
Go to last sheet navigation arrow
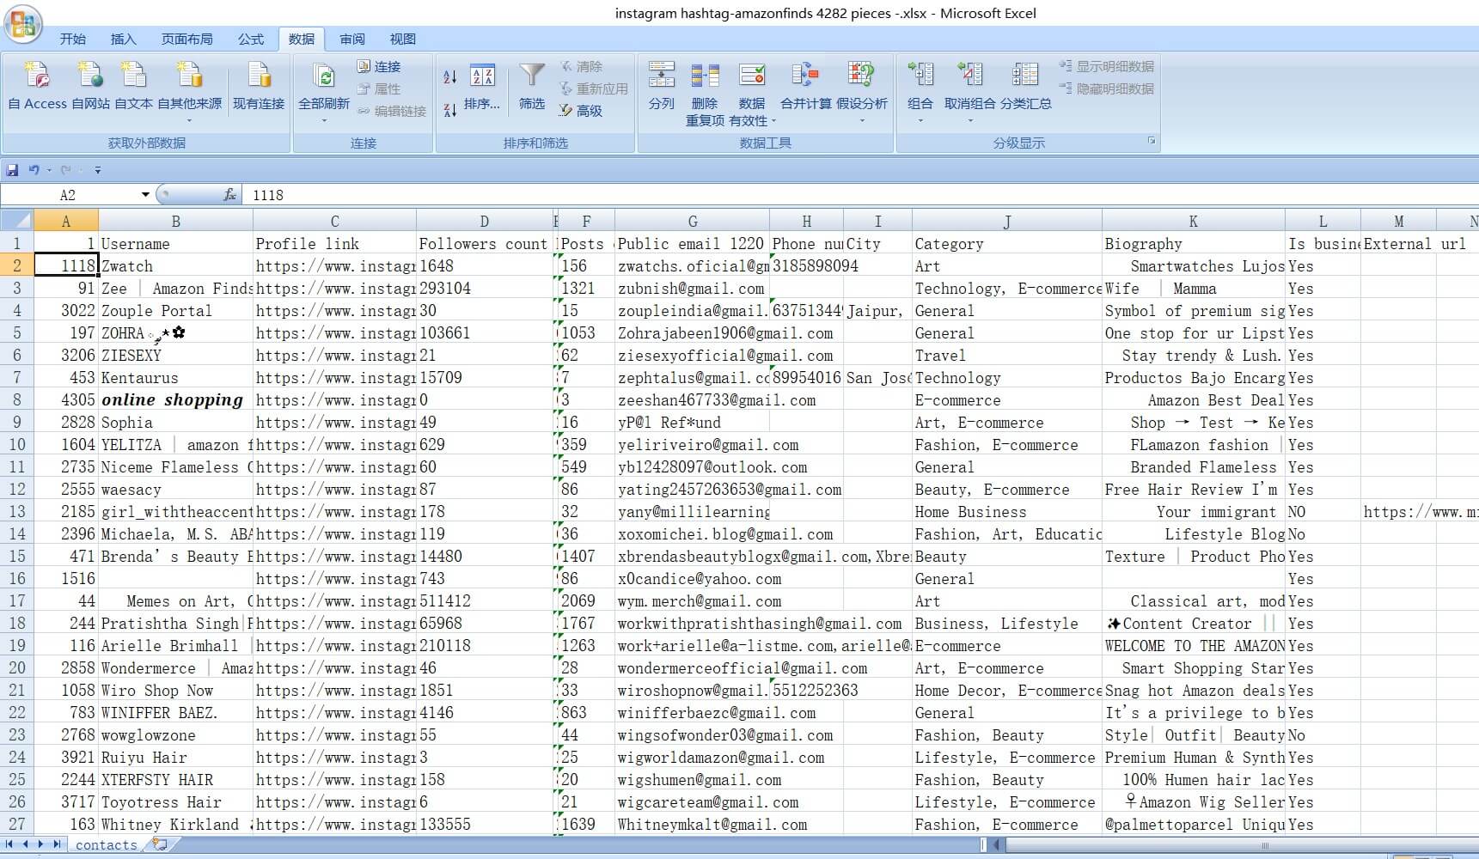[x=57, y=844]
